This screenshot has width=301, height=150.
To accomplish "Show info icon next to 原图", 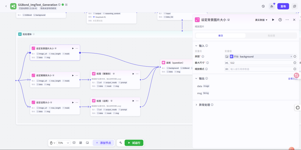I will pos(203,56).
